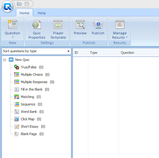Click the Click Map type icon
The image size is (159, 158).
[x=17, y=119]
